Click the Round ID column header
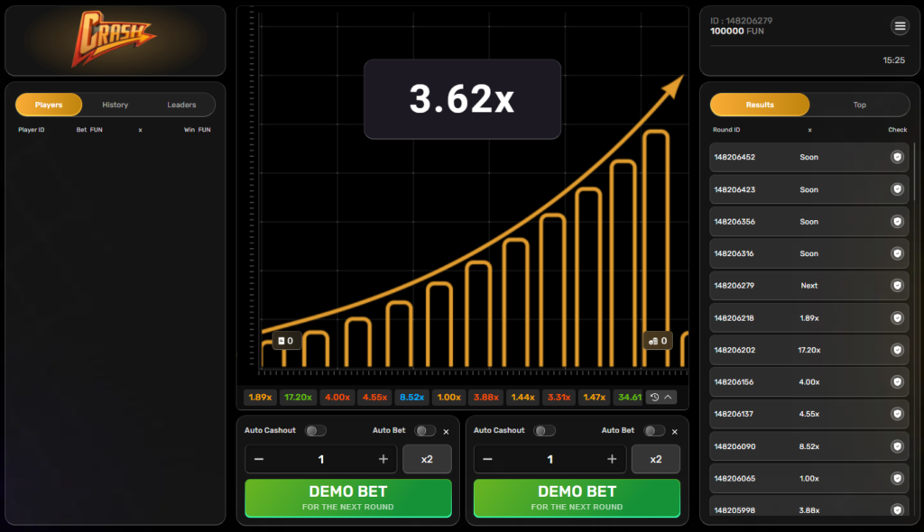The height and width of the screenshot is (532, 924). click(726, 130)
